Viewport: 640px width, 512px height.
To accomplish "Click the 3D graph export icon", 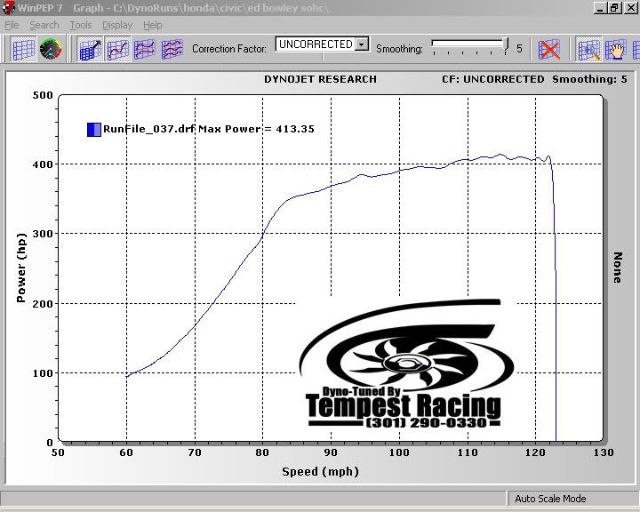I will [x=90, y=50].
